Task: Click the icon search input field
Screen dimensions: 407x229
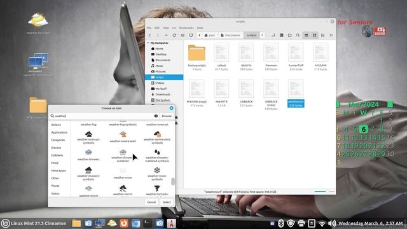Action: pyautogui.click(x=104, y=116)
